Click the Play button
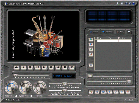Image resolution: width=139 pixels, height=103 pixels. tap(23, 67)
